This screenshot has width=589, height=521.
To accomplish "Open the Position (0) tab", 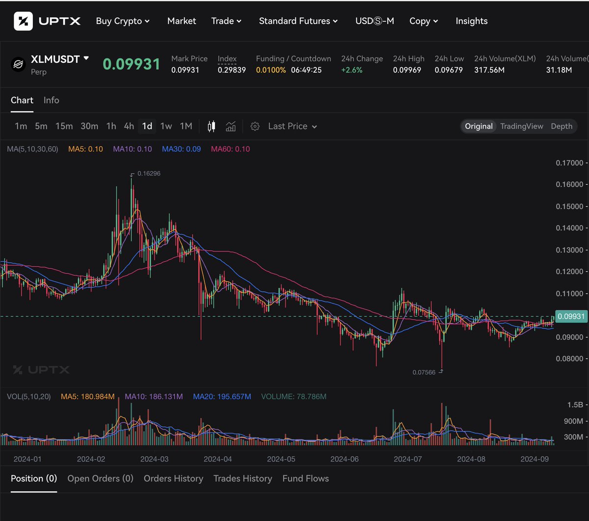I will pyautogui.click(x=34, y=478).
